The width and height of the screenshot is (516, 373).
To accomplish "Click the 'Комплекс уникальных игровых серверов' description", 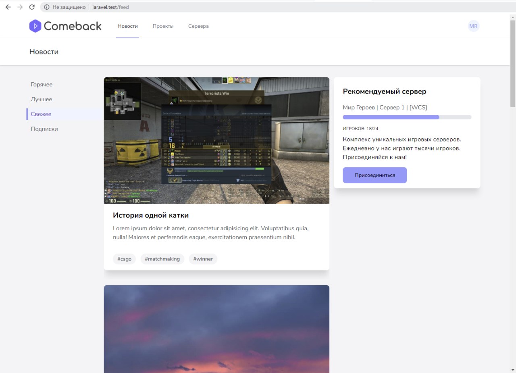I will 402,148.
